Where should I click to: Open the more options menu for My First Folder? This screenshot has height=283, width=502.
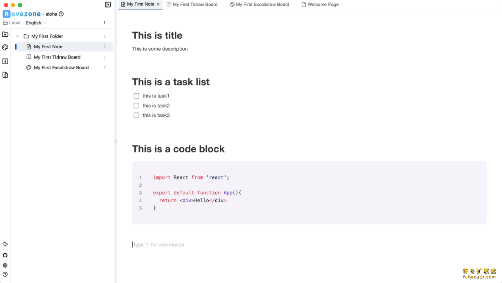coord(105,36)
